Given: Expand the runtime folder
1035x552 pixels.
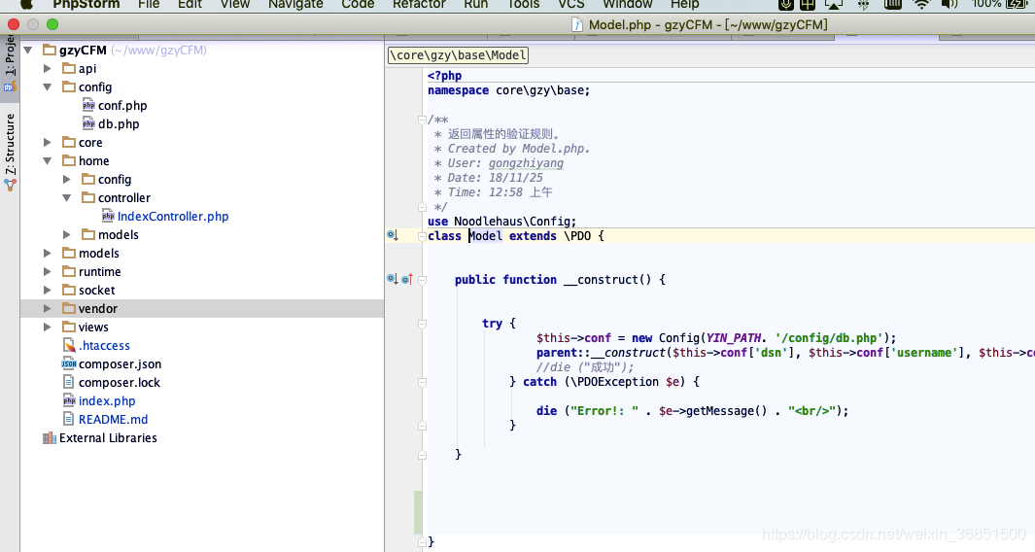Looking at the screenshot, I should 47,272.
